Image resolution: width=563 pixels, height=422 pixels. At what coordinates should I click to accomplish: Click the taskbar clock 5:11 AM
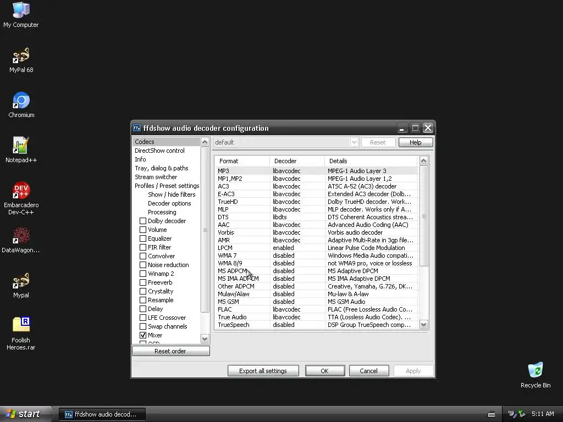click(x=543, y=414)
